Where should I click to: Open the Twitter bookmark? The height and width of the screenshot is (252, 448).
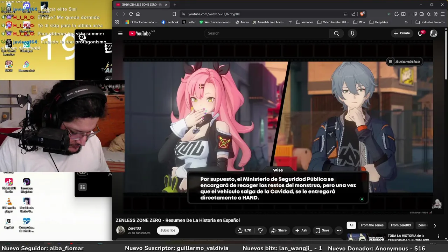click(x=189, y=22)
